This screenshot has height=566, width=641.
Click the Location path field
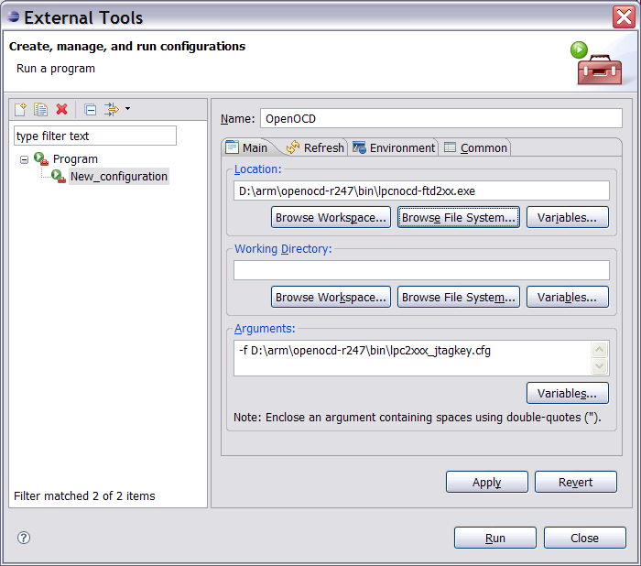[421, 191]
